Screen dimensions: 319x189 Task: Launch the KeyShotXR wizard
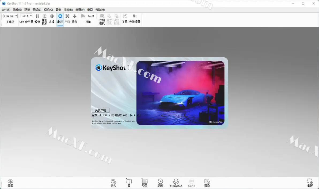pos(176,183)
